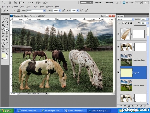This screenshot has height=113, width=150.
Task: Delete layer with trash icon
Action: (x=145, y=106)
